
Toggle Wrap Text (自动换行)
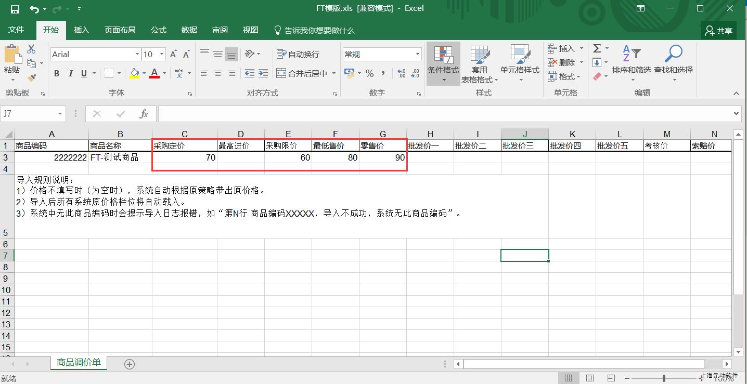(298, 54)
